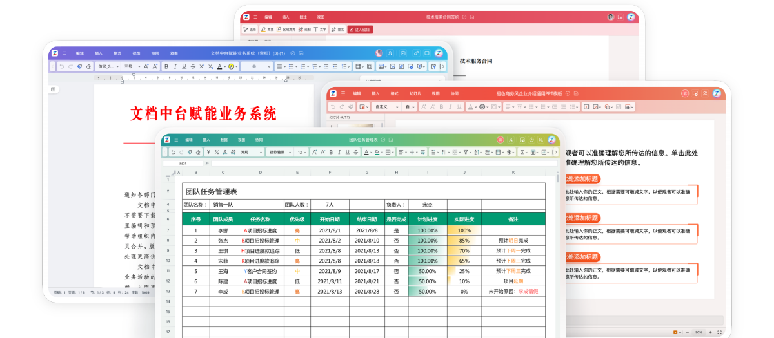Click the yellow highlight color button
The image size is (774, 338).
pyautogui.click(x=232, y=66)
